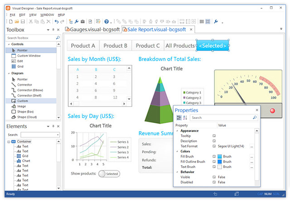The image size is (290, 202).
Task: Select the Image tool in Diagram group
Action: (23, 106)
